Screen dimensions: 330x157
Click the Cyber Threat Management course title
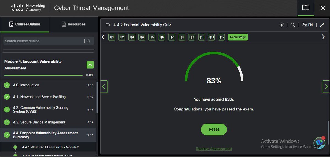[92, 8]
